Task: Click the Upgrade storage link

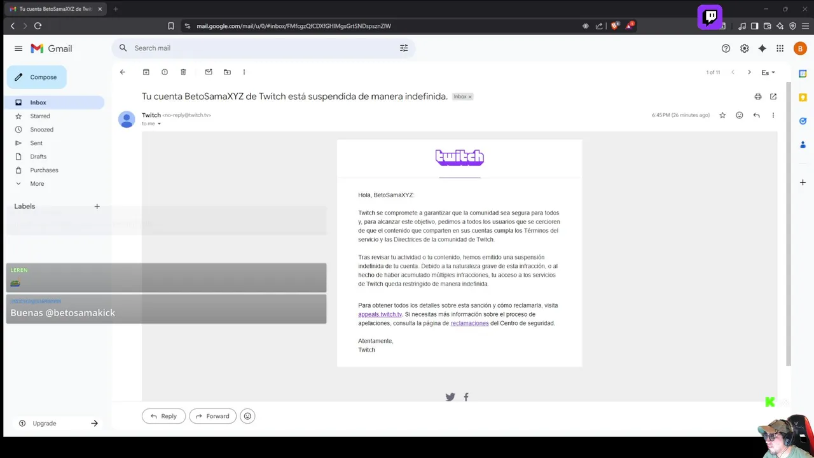Action: (45, 424)
